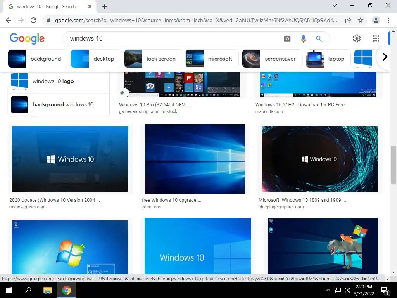Click the scrollbar up arrow
Screen dimensions: 397x298
[394, 31]
